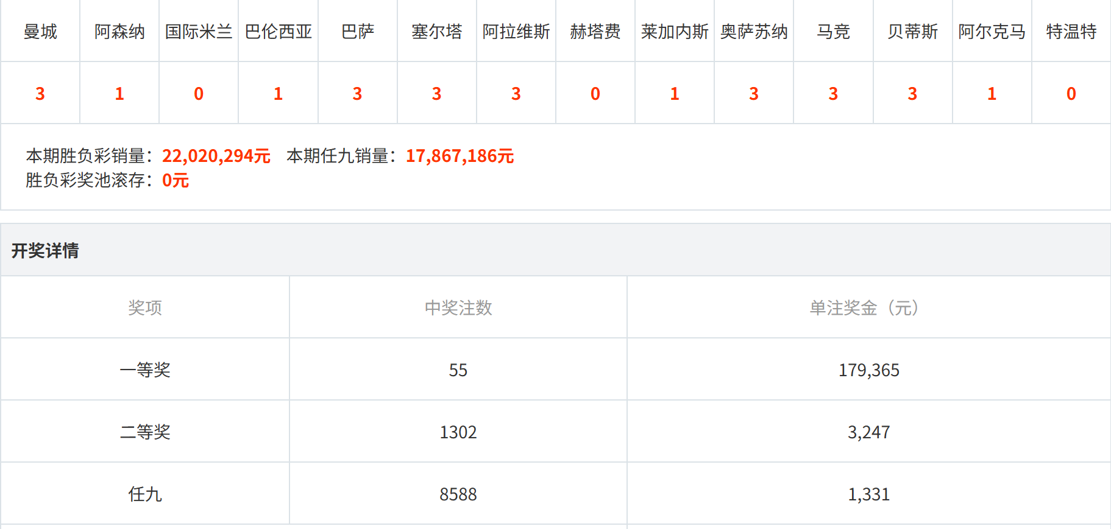Image resolution: width=1111 pixels, height=529 pixels.
Task: Click the first prize amount 179,365
Action: tap(869, 370)
